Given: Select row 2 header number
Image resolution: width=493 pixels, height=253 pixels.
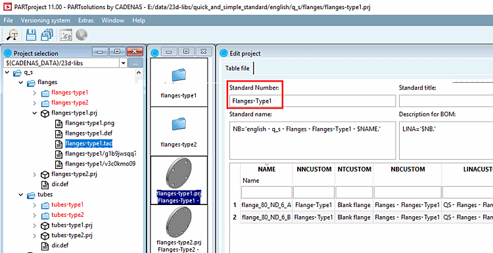Looking at the screenshot, I should [x=235, y=217].
